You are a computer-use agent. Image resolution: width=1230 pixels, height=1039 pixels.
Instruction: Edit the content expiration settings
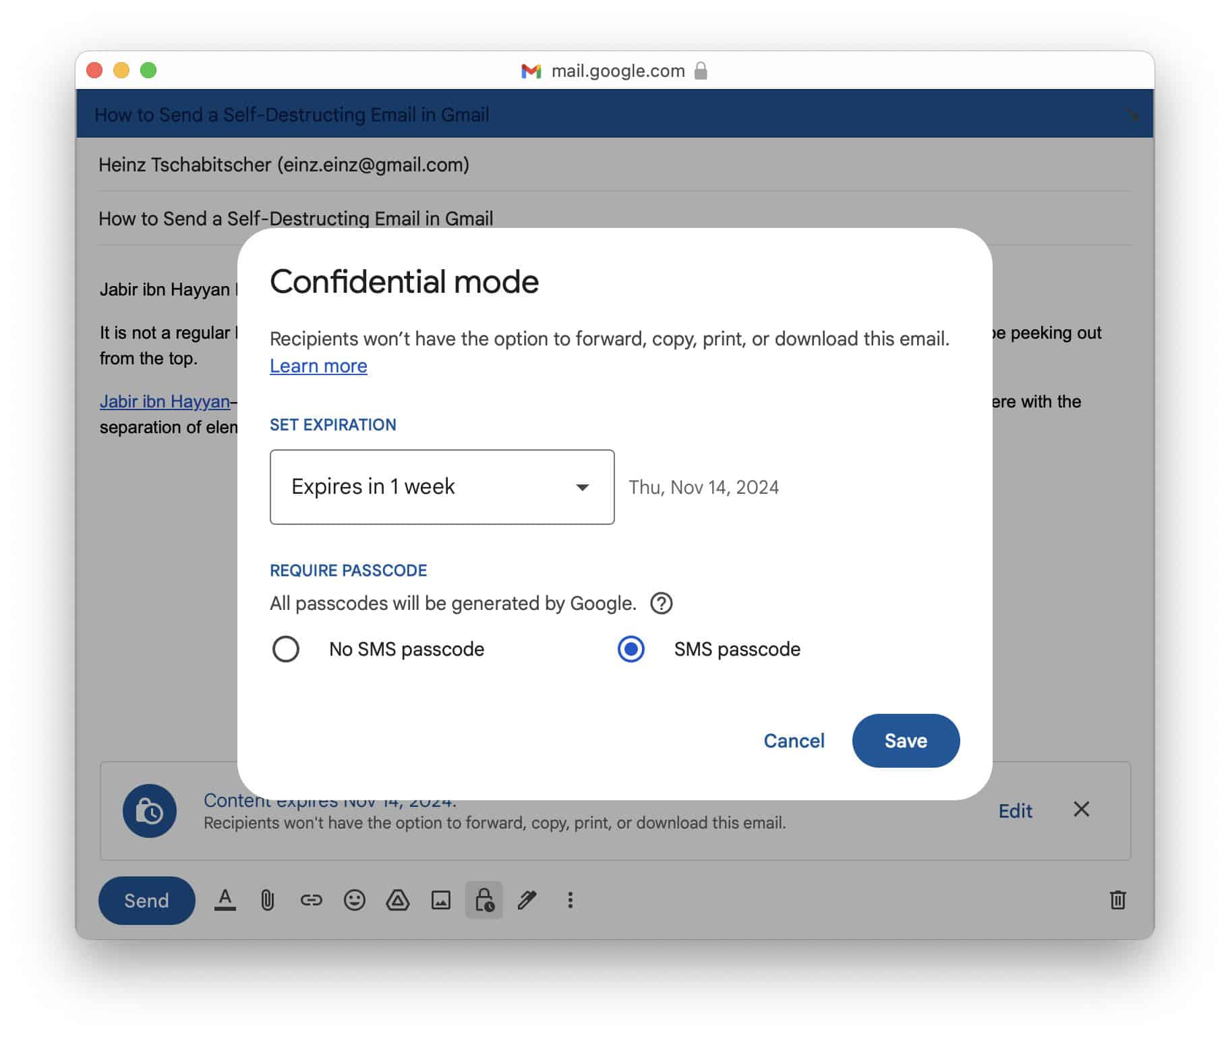1016,811
